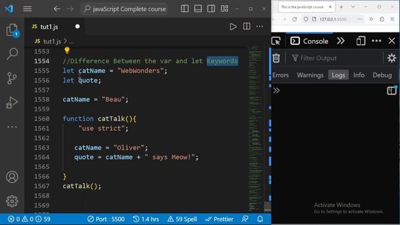Image resolution: width=400 pixels, height=225 pixels.
Task: Open editor More Actions ellipsis
Action: tap(260, 26)
